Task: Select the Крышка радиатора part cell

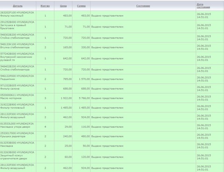Action: [x=18, y=136]
